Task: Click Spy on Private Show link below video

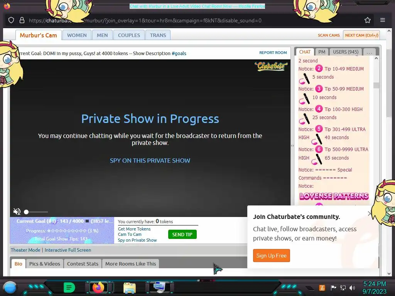Action: tap(137, 240)
